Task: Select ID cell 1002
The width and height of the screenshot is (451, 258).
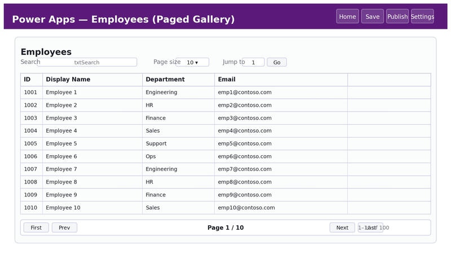Action: pos(32,105)
